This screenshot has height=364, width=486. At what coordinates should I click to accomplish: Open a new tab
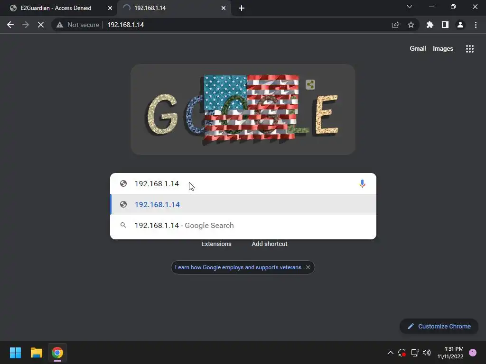click(242, 8)
